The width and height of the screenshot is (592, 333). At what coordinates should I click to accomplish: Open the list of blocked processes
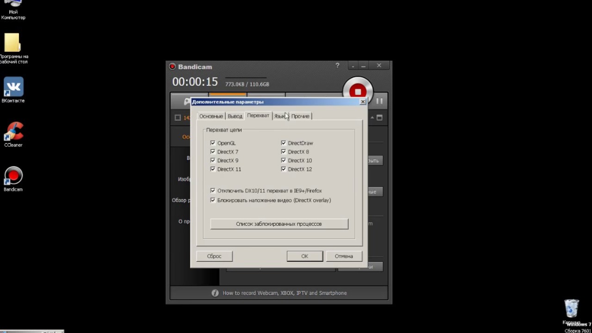tap(279, 224)
